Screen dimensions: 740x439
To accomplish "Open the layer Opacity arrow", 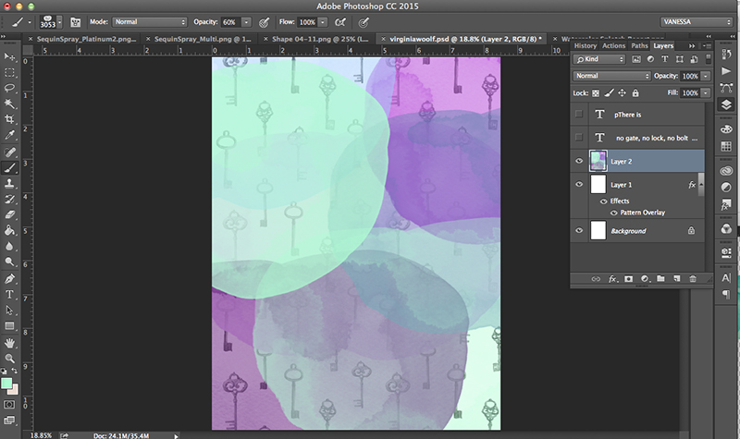I will pos(706,76).
